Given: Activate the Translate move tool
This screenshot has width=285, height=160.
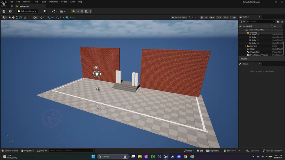Looking at the screenshot, I should point(13,17).
